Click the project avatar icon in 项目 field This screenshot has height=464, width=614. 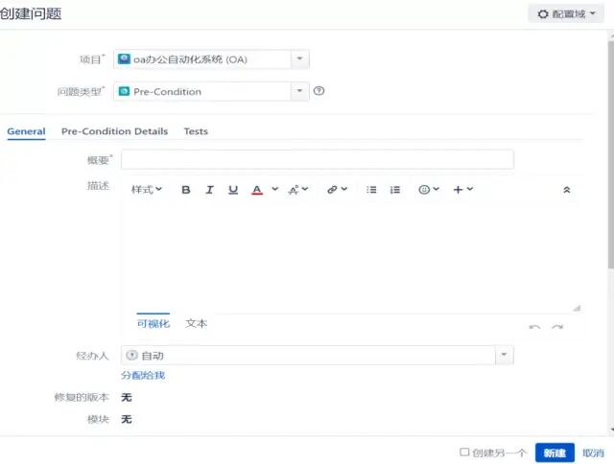[x=124, y=59]
